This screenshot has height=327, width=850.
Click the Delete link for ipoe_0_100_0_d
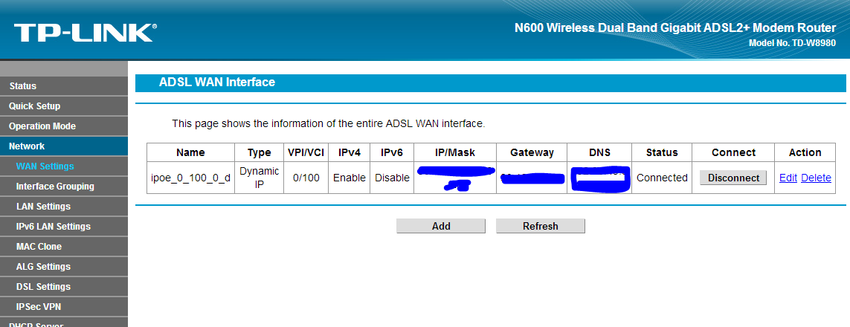816,178
